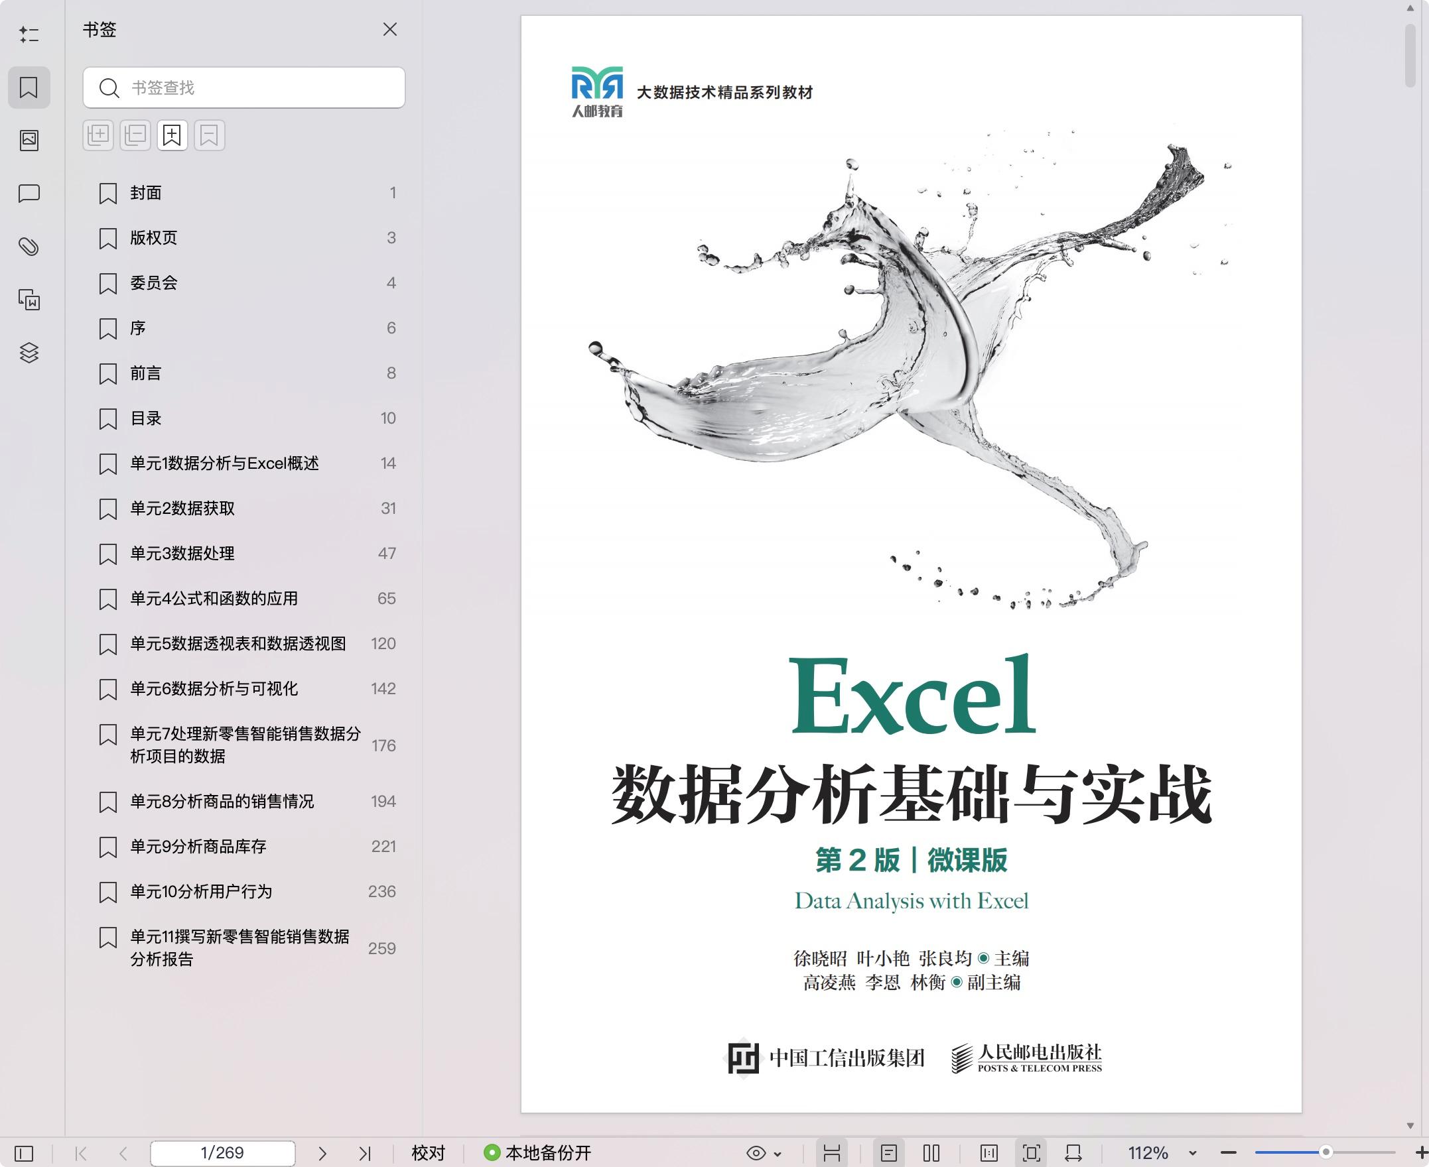Add a new bookmark icon

[172, 135]
